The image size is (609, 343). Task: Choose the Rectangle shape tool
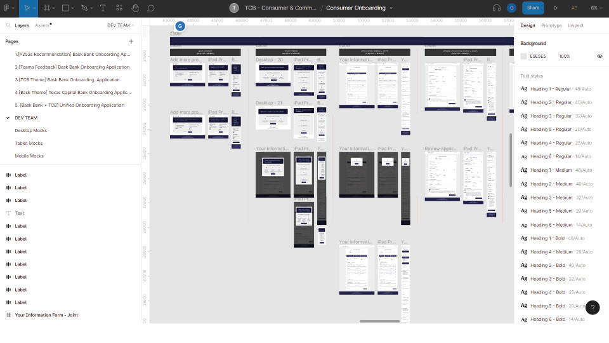click(65, 8)
